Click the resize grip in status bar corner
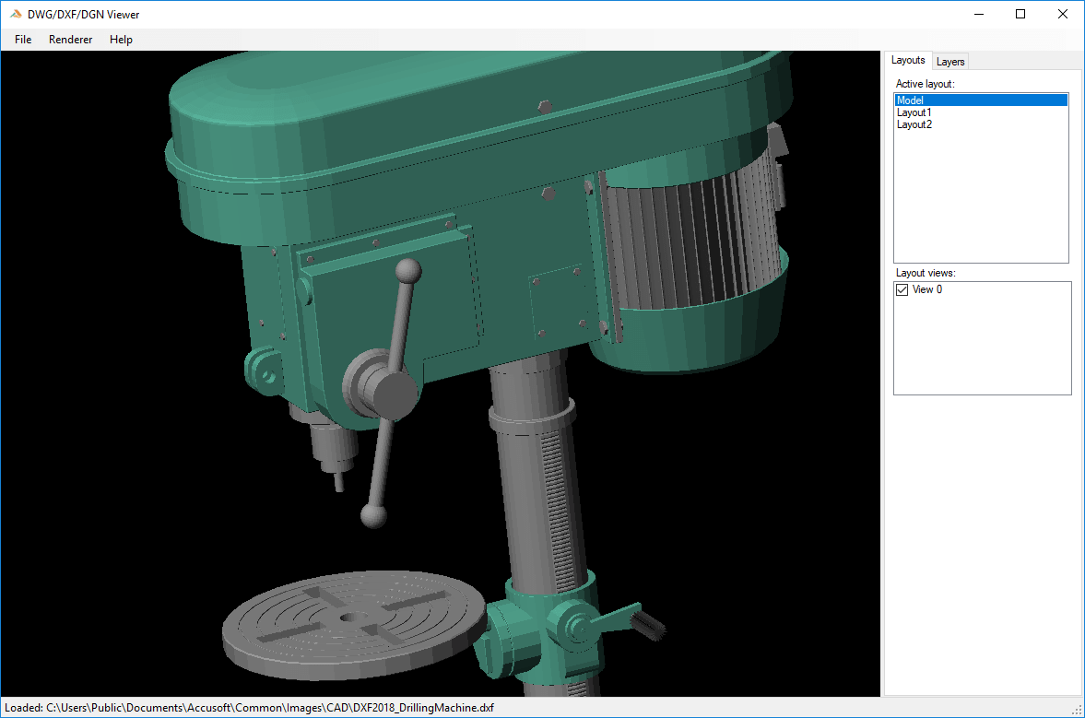This screenshot has width=1085, height=718. click(x=1077, y=710)
